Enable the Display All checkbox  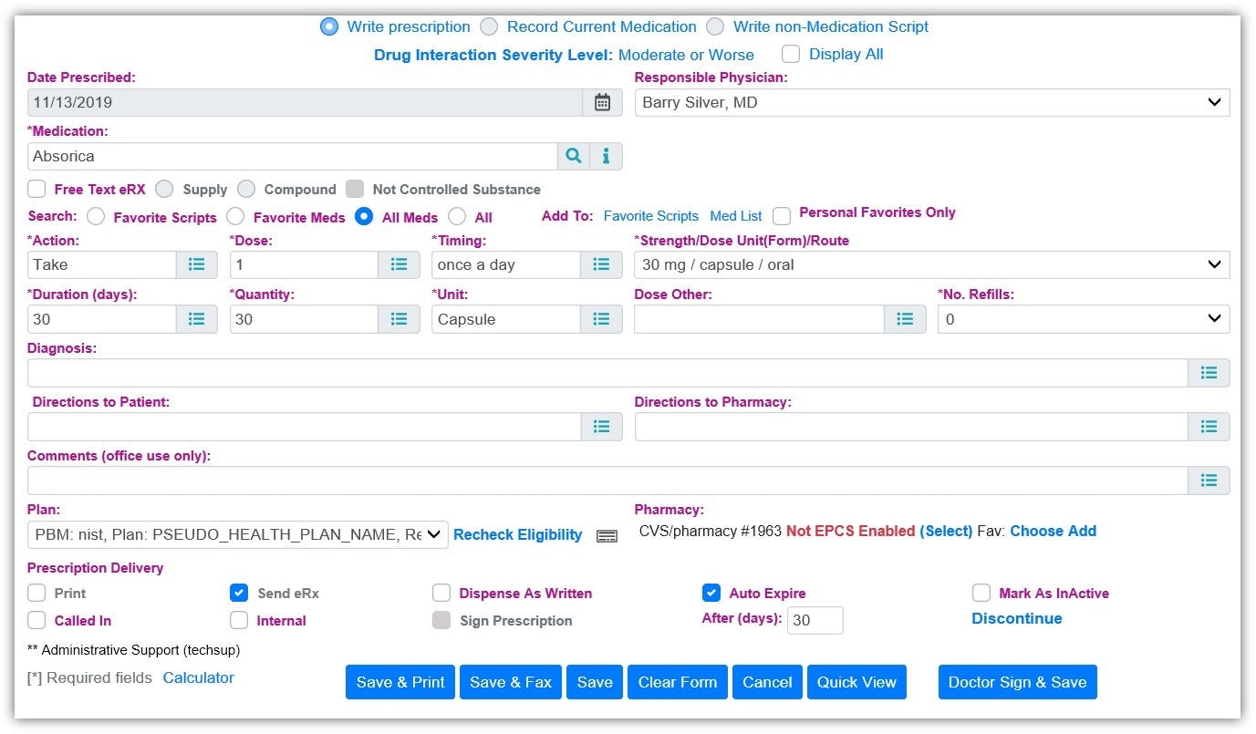point(790,54)
